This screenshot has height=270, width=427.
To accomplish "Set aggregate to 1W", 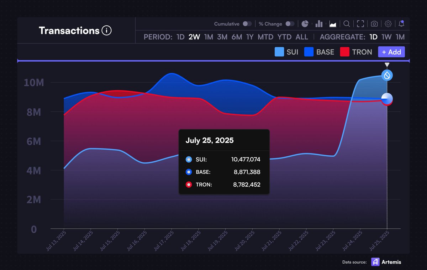I will [386, 37].
